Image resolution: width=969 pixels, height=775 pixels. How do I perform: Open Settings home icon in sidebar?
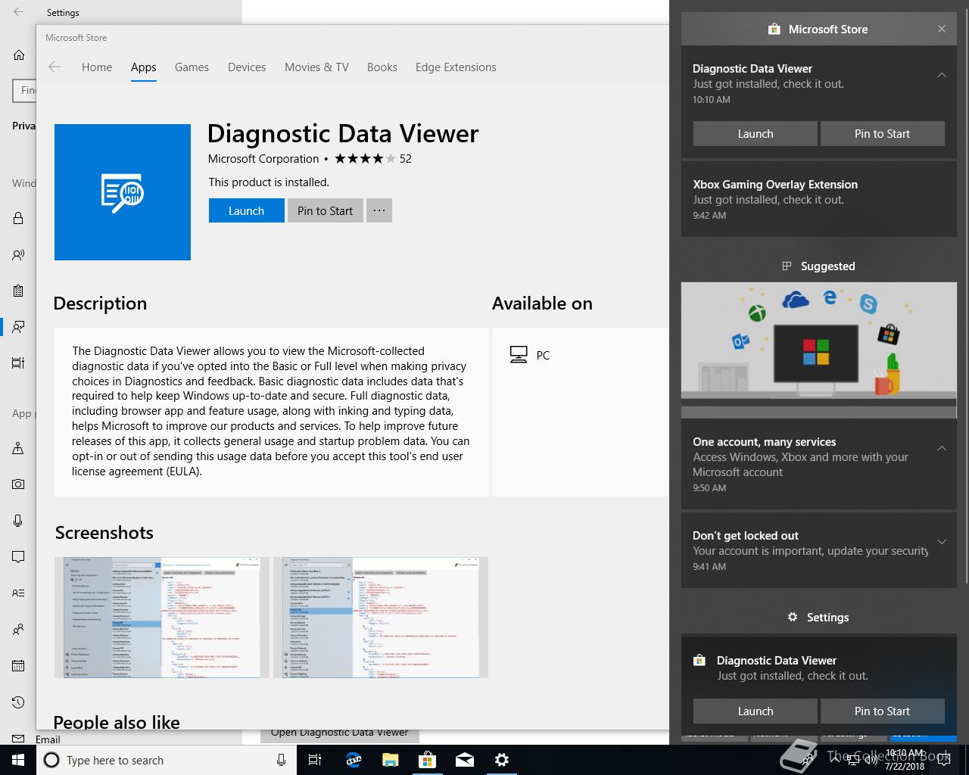point(19,54)
